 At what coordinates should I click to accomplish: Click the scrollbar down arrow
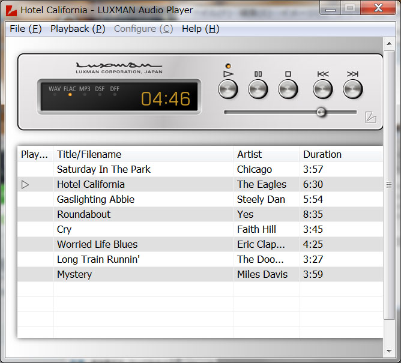tap(389, 351)
